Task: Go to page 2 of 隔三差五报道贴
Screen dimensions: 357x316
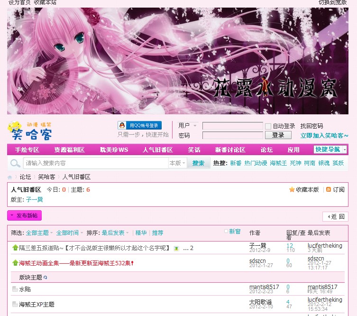Action: pyautogui.click(x=192, y=248)
